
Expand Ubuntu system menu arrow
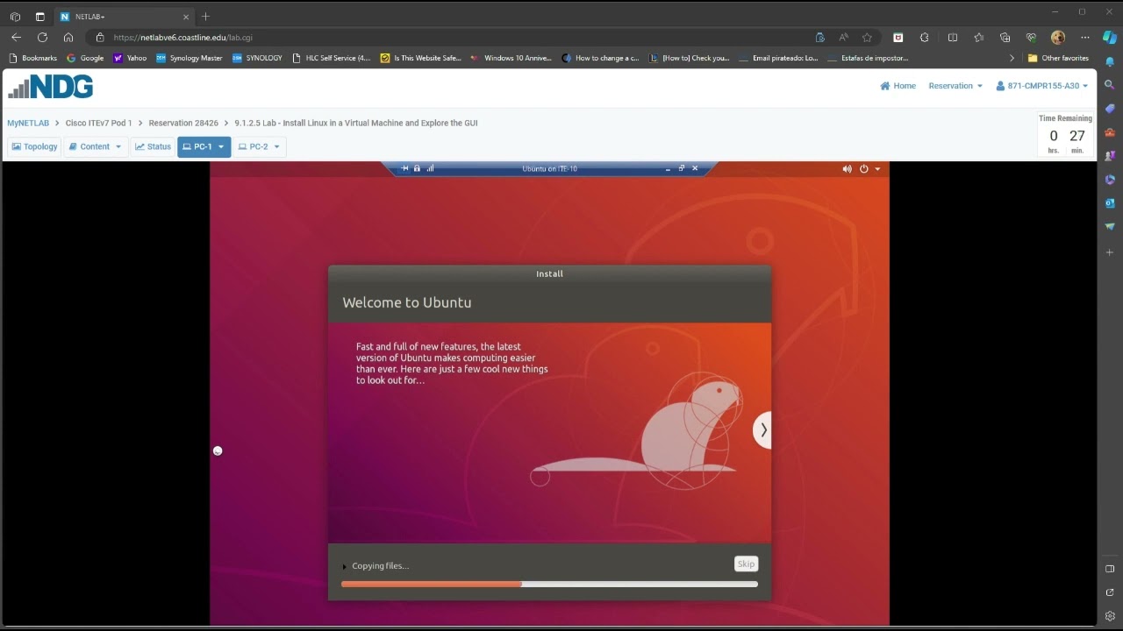(877, 169)
